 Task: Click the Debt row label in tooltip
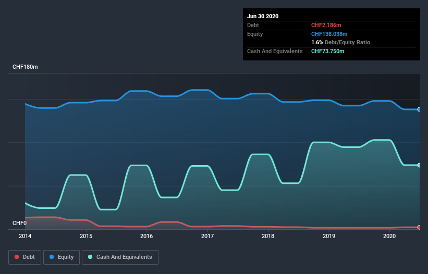click(253, 25)
